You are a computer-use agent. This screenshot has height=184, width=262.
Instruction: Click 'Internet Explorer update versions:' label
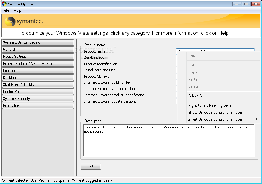click(111, 101)
